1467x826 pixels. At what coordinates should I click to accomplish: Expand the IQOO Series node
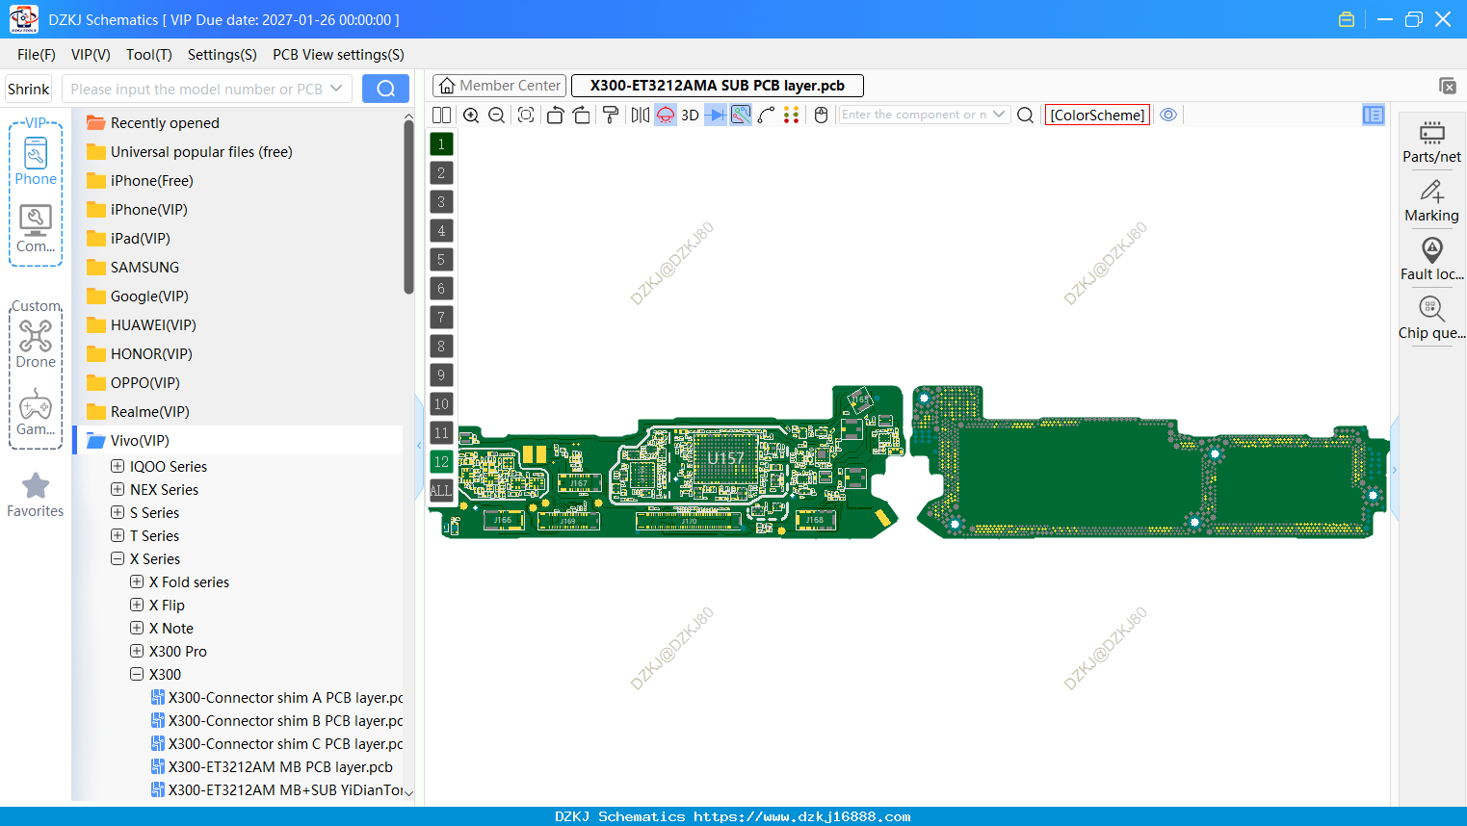pos(118,466)
